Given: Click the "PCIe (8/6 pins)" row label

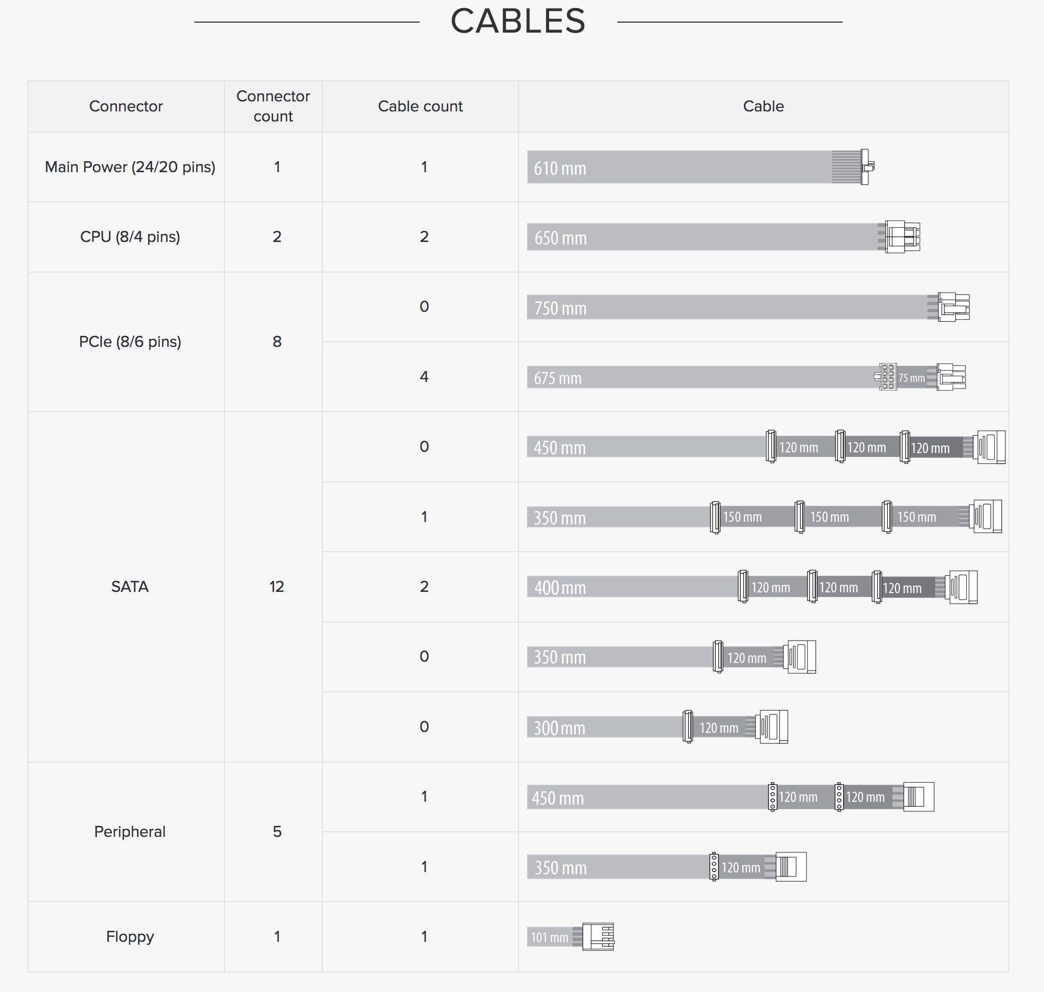Looking at the screenshot, I should 130,342.
